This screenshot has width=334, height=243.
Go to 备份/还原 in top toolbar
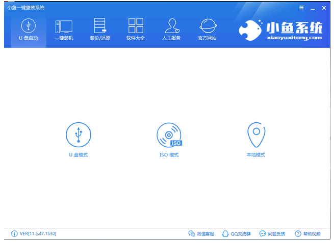99,30
